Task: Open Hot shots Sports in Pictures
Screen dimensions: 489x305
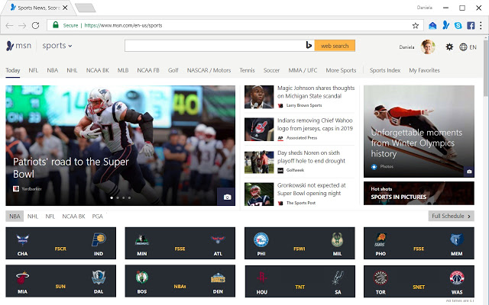Action: (x=419, y=193)
